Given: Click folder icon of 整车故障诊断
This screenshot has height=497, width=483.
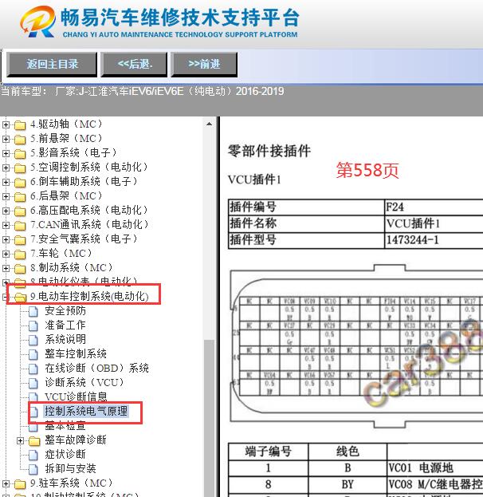Looking at the screenshot, I should (34, 441).
